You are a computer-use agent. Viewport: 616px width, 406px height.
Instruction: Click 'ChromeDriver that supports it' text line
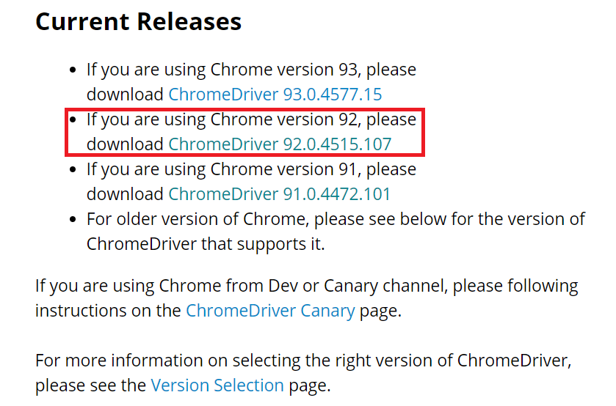[x=205, y=244]
